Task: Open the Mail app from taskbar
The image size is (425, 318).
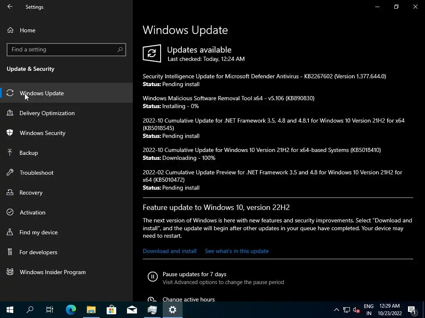Action: point(132,310)
